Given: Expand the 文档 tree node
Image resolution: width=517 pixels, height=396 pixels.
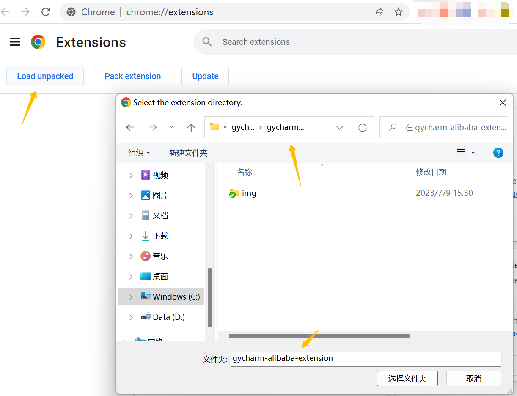Looking at the screenshot, I should 131,216.
